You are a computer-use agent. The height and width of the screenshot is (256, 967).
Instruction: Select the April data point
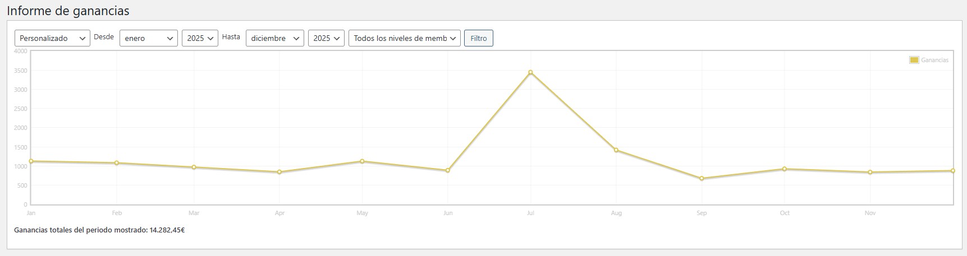(279, 172)
